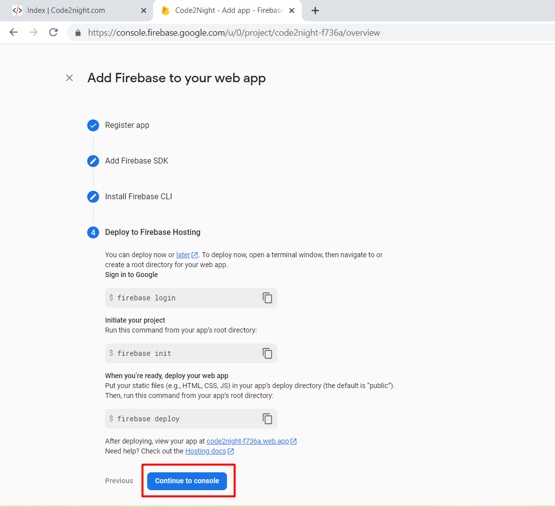
Task: Click the step 4 number icon
Action: (93, 232)
